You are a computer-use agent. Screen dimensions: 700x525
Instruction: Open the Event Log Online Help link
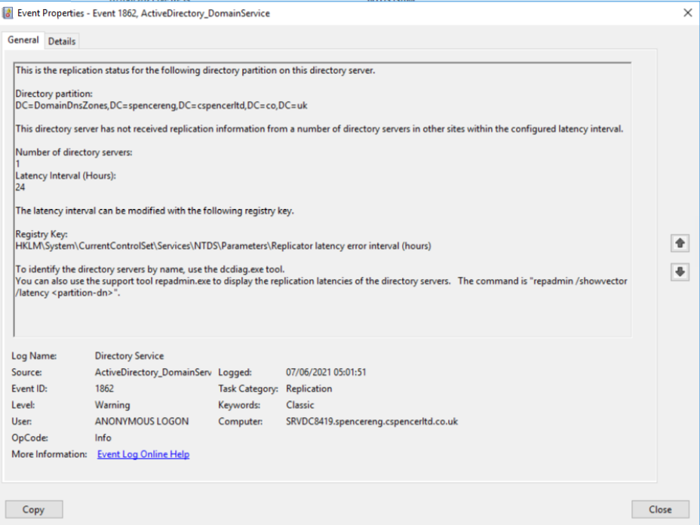[143, 454]
